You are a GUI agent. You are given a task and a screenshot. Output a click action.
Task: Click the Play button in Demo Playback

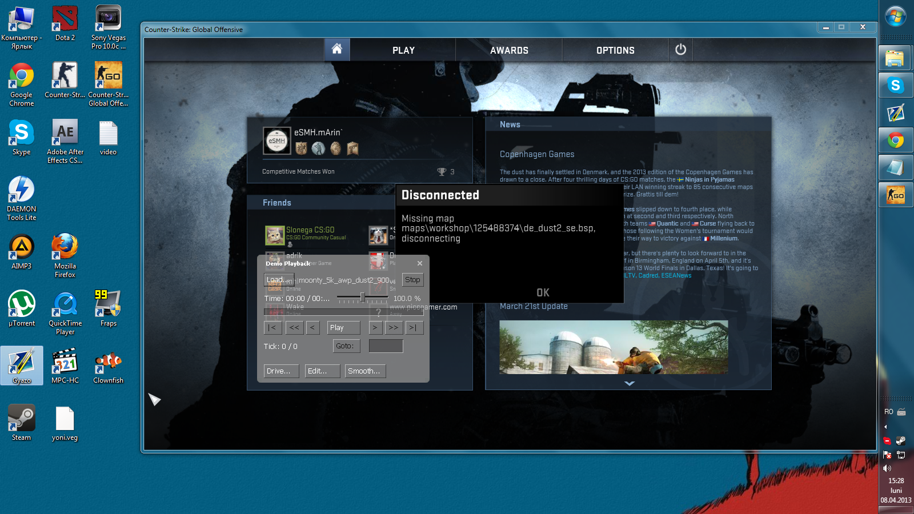(x=344, y=328)
